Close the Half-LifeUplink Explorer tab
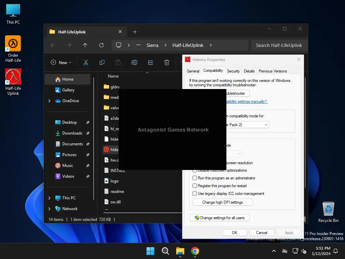This screenshot has width=345, height=259. click(120, 32)
